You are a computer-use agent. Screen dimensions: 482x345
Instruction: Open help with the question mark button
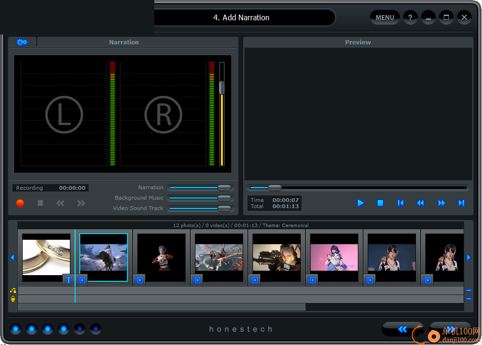point(410,17)
